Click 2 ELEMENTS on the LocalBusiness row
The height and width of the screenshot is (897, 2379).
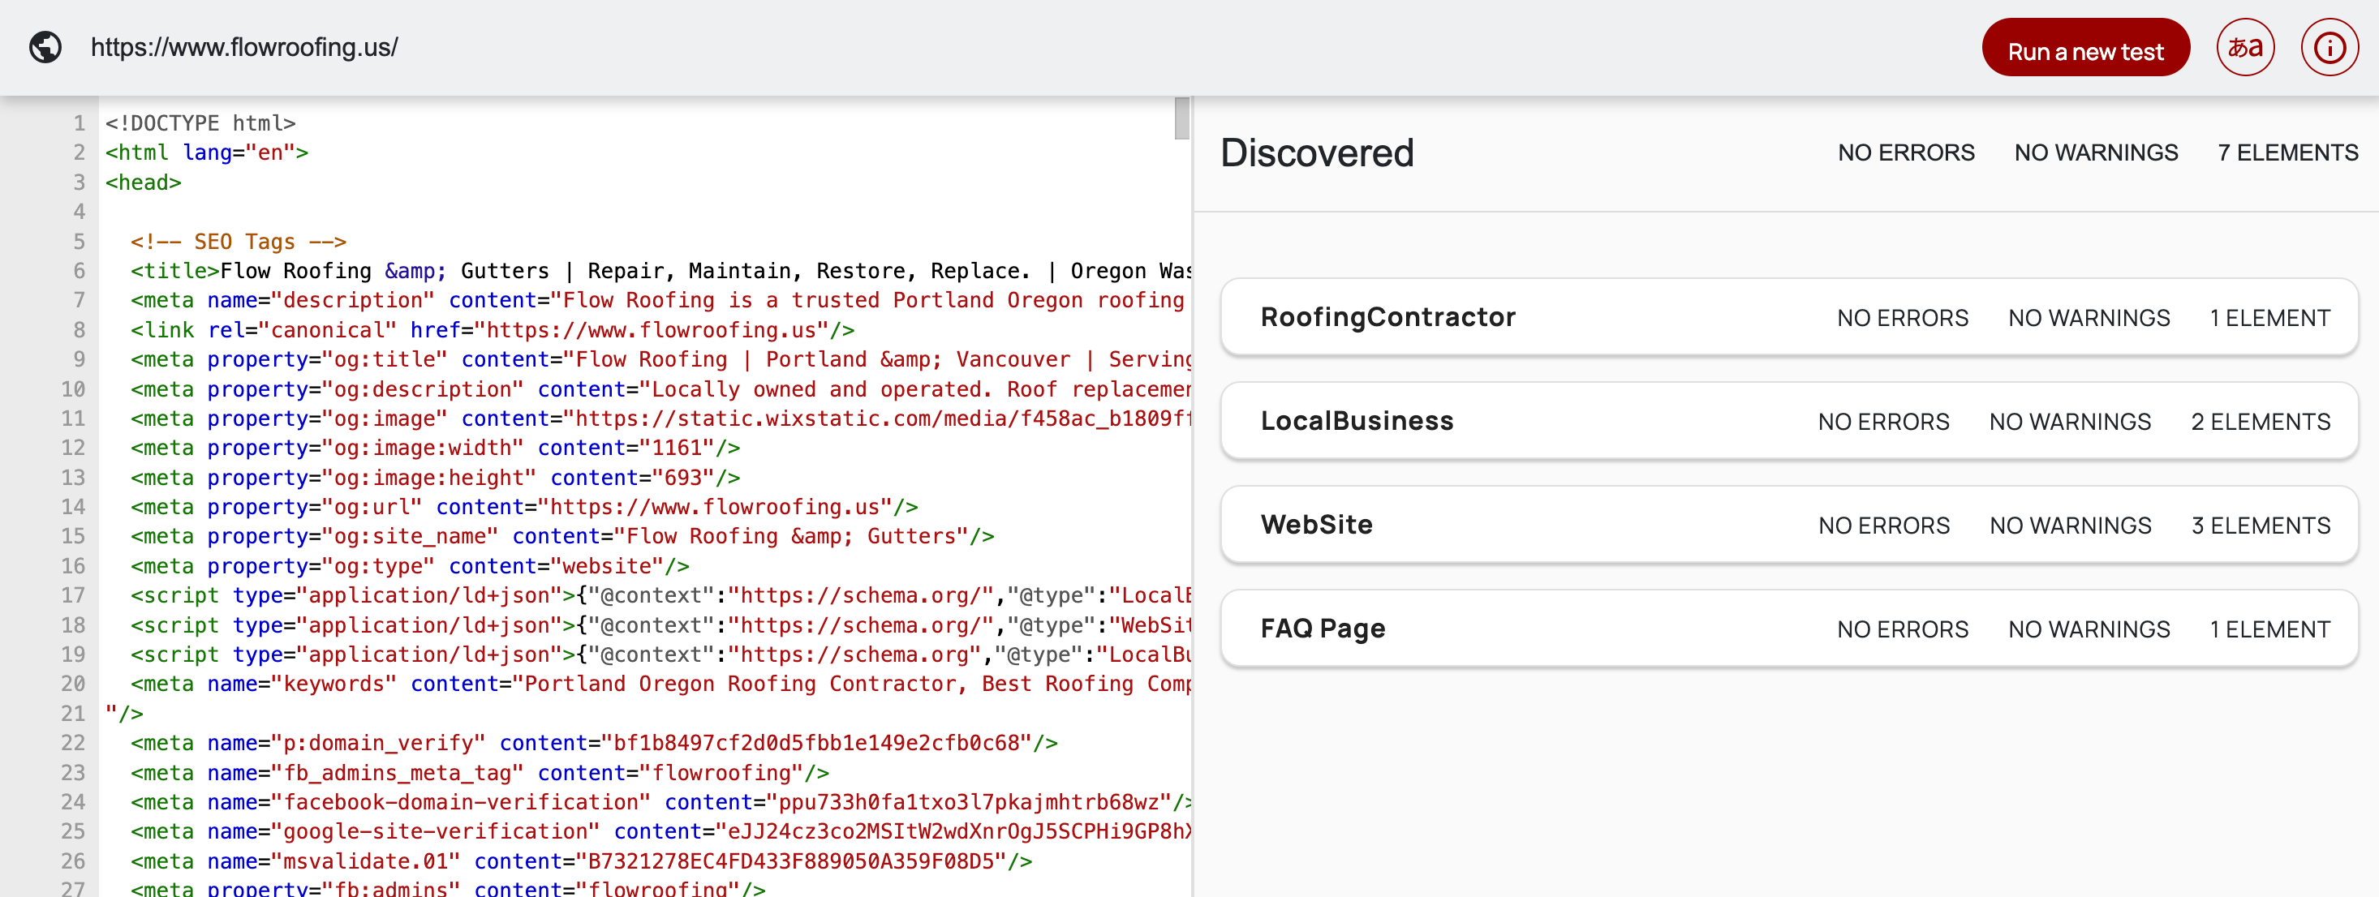click(2260, 422)
